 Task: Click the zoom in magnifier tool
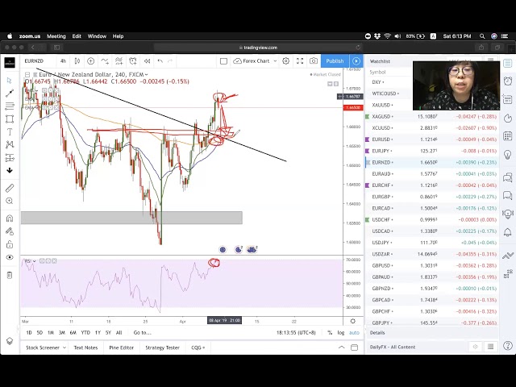pos(9,201)
